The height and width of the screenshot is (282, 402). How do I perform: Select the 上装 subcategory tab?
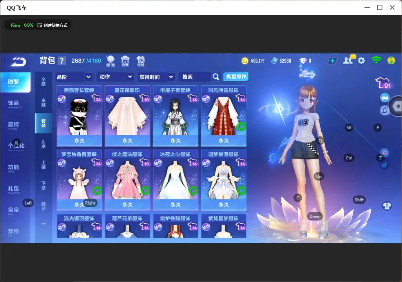coord(43,165)
